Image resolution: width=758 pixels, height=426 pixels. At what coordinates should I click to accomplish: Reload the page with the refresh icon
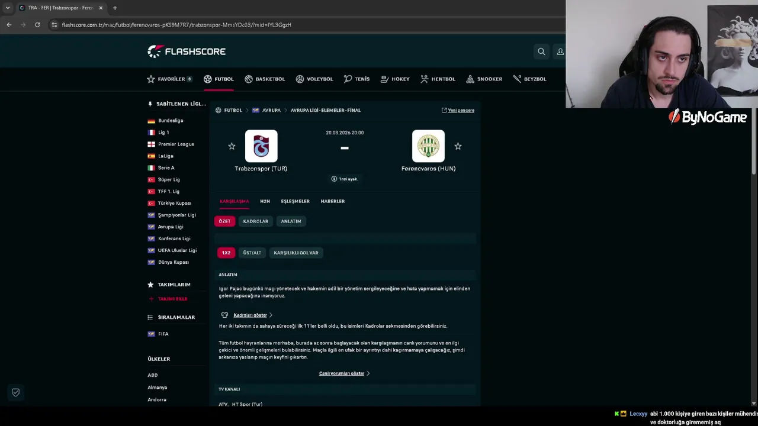coord(37,25)
